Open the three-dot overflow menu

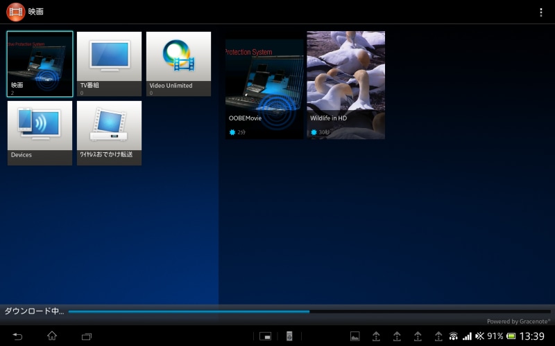click(x=541, y=12)
